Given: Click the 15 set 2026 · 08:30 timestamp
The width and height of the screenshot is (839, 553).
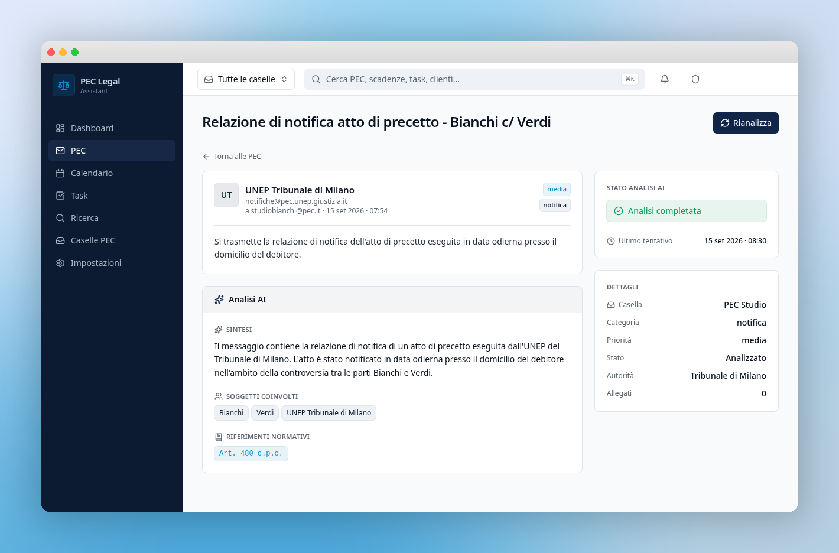Looking at the screenshot, I should [735, 241].
